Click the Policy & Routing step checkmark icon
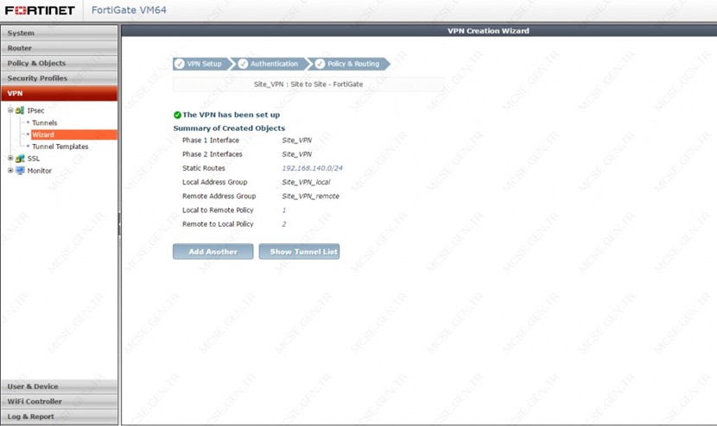Screen dimensions: 717x426 320,64
